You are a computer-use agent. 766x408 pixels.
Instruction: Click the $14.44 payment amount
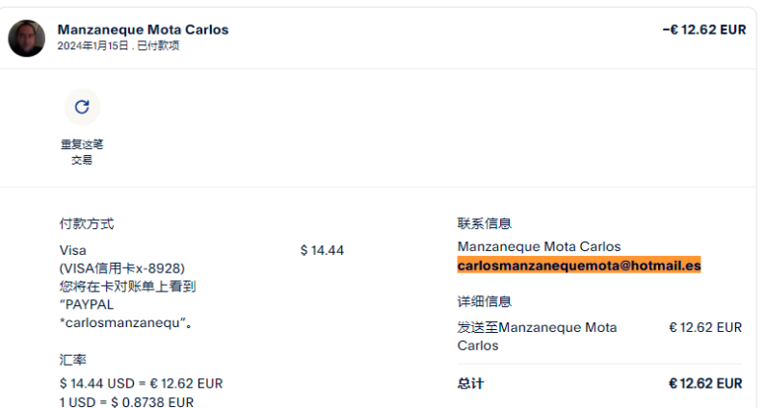tap(322, 250)
